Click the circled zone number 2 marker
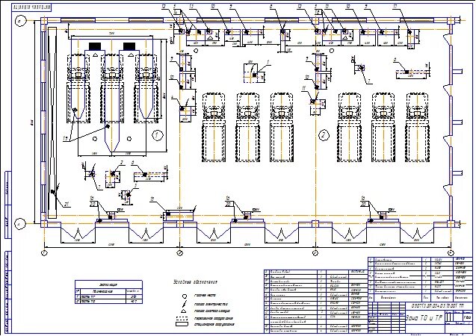The image size is (476, 336). coord(324,135)
